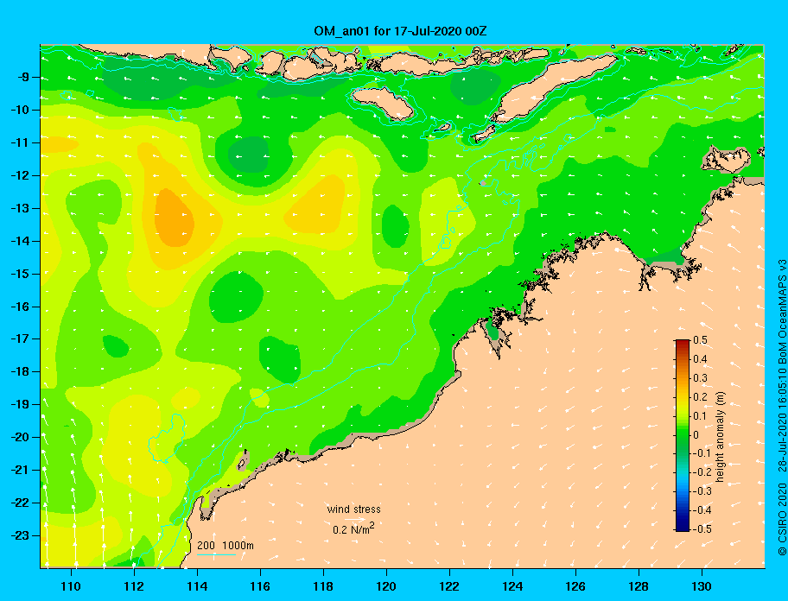Click the longitude label 126
Viewport: 788px width, 601px height.
click(575, 586)
